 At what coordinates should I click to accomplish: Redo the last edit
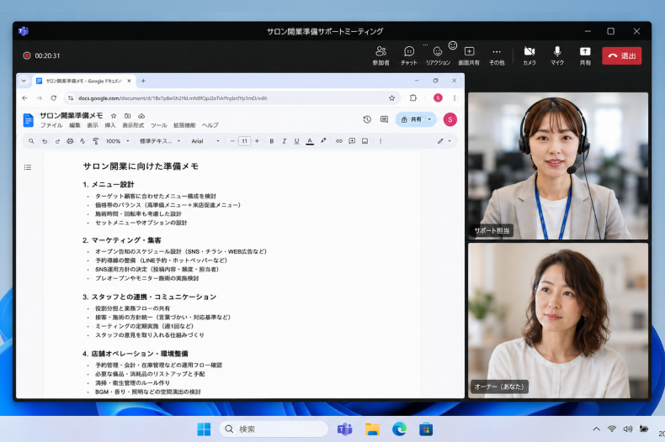tap(57, 141)
